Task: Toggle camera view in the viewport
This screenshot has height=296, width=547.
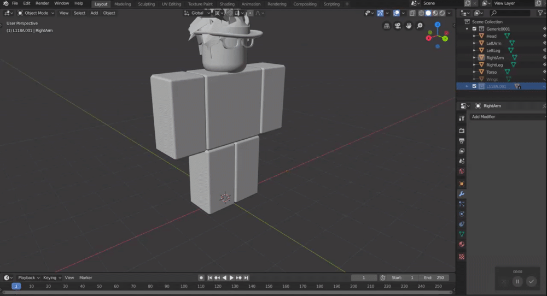Action: coord(397,26)
